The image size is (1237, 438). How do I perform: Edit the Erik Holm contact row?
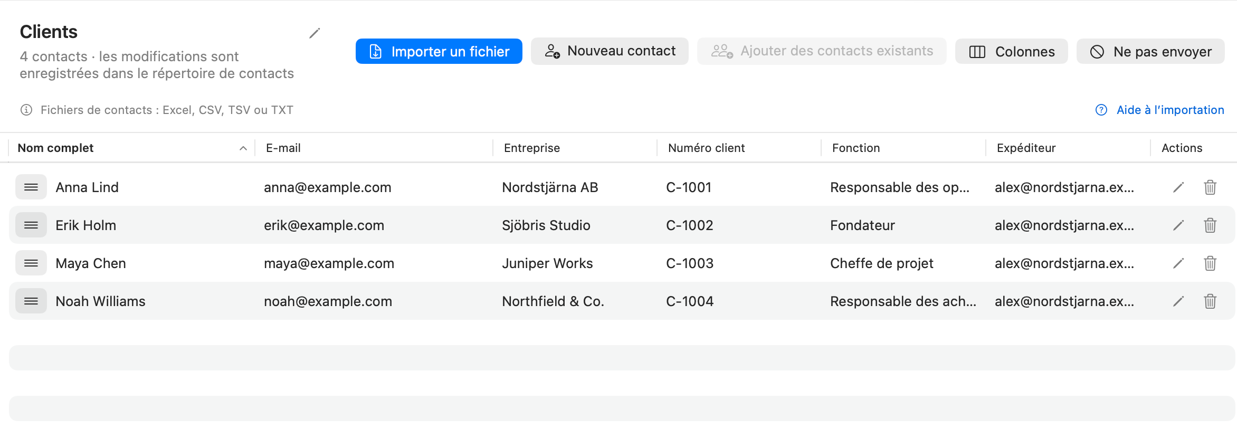[x=1178, y=225]
